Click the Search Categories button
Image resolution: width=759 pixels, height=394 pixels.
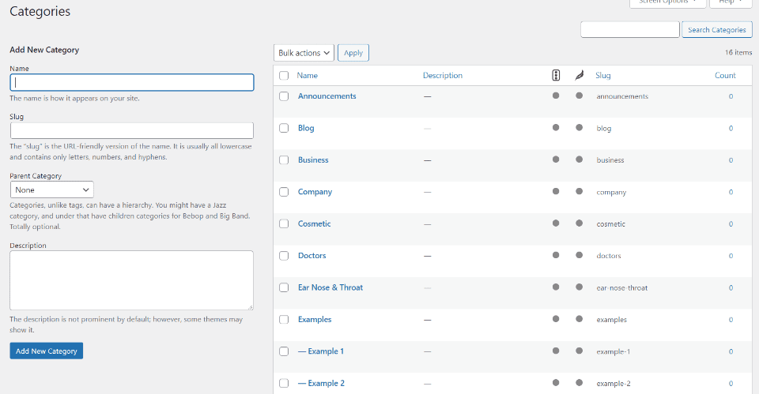[x=717, y=29]
